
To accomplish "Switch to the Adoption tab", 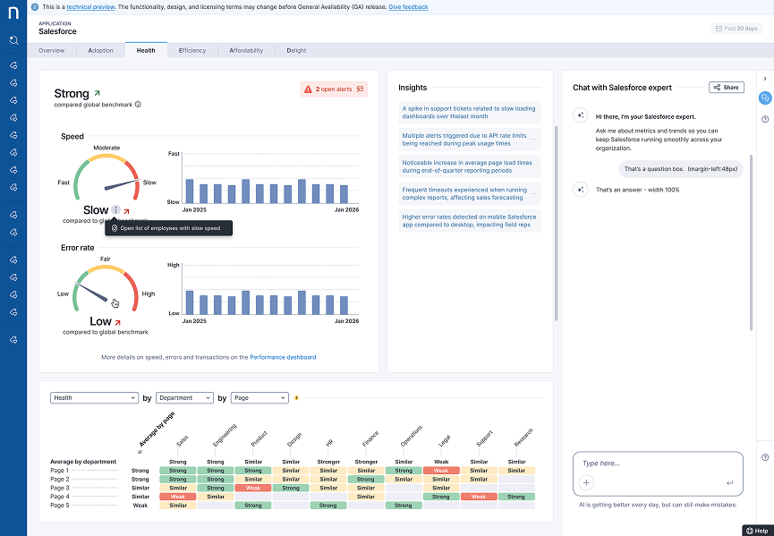I will click(x=101, y=50).
